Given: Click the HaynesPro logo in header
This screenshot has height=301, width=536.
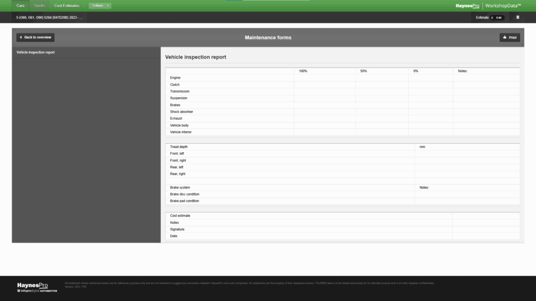Looking at the screenshot, I should click(x=467, y=6).
